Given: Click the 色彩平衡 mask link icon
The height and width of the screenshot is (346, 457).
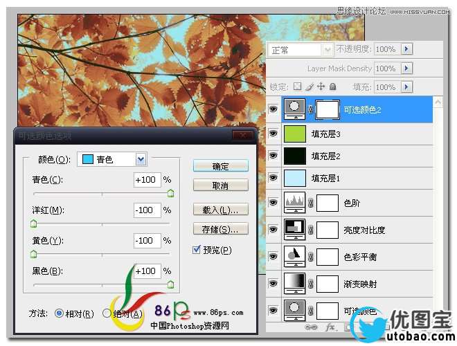Looking at the screenshot, I should click(x=311, y=257).
